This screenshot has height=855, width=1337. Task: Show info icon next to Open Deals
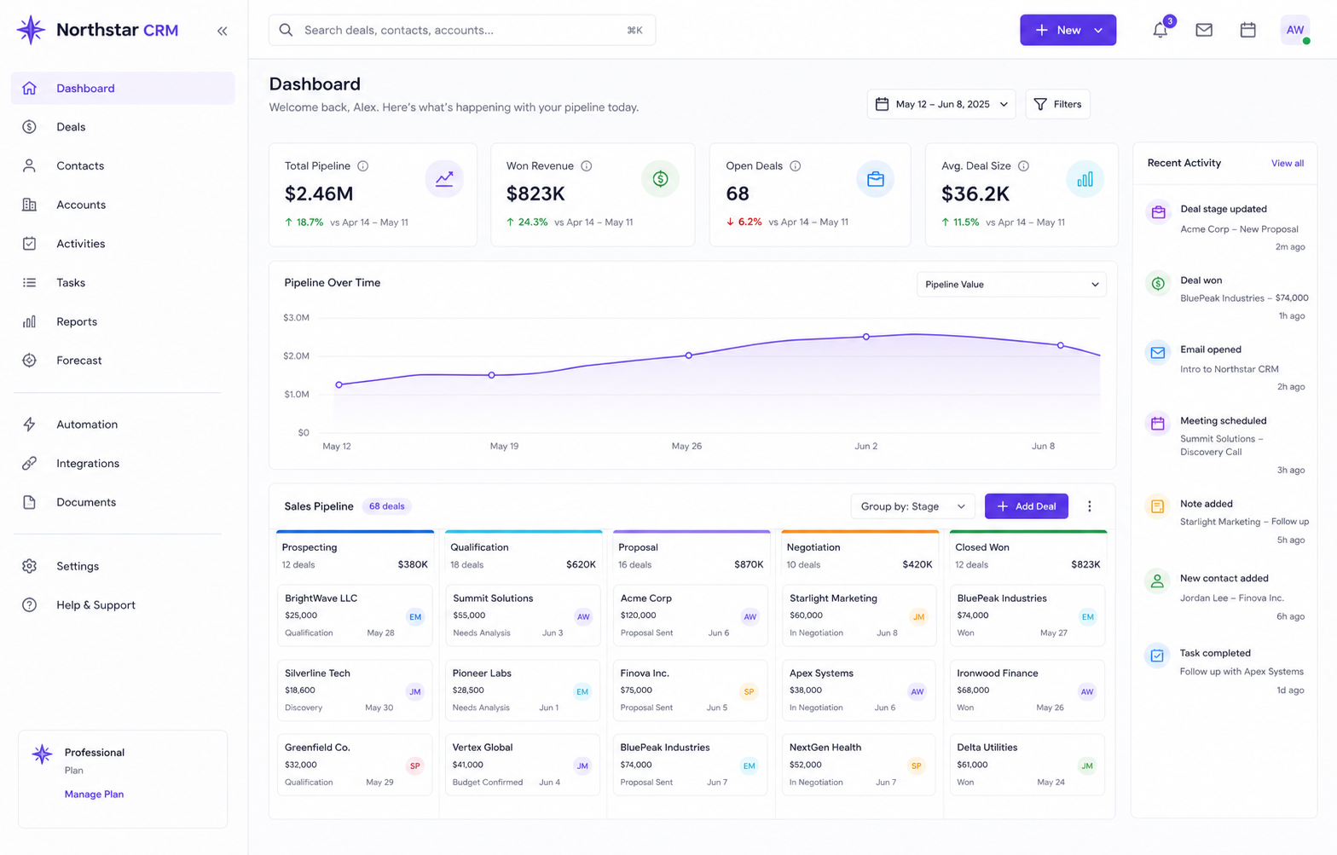[795, 166]
